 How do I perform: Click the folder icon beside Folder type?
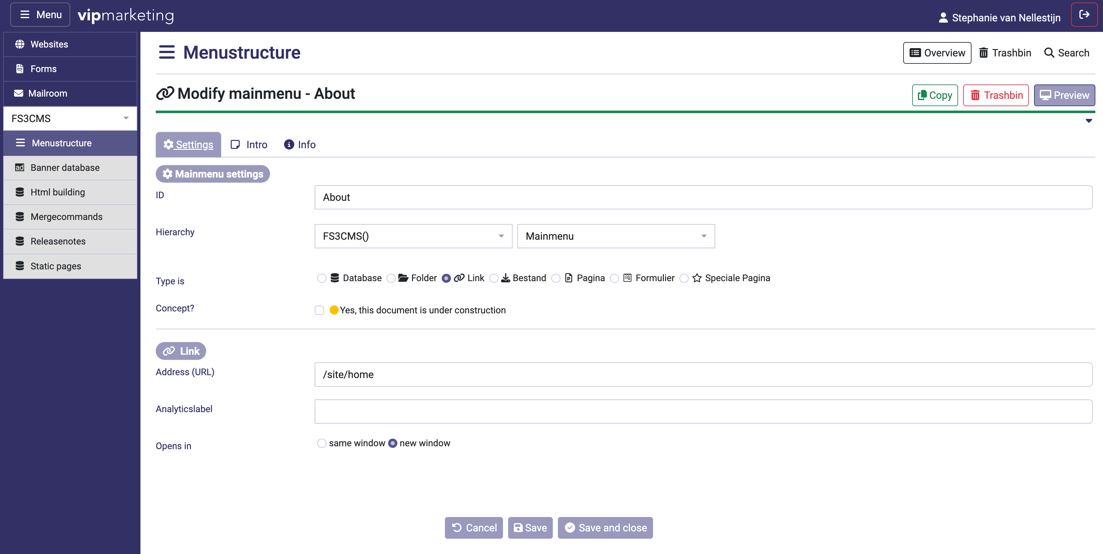pyautogui.click(x=403, y=278)
